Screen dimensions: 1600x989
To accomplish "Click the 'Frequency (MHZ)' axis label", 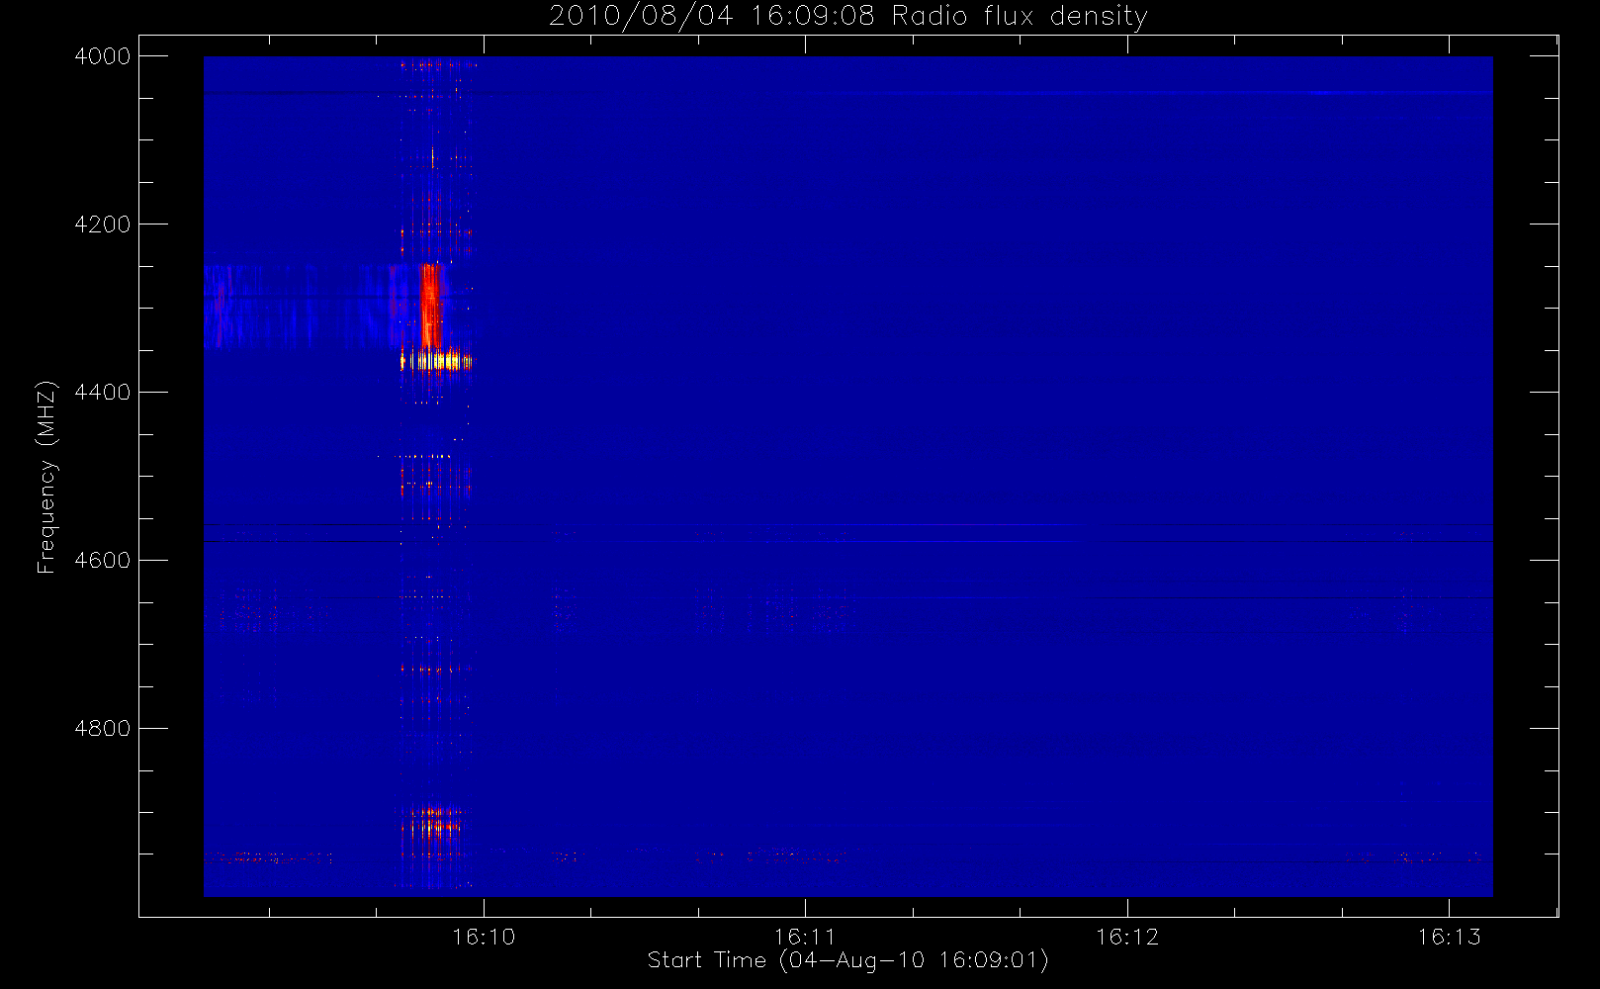I will 46,477.
